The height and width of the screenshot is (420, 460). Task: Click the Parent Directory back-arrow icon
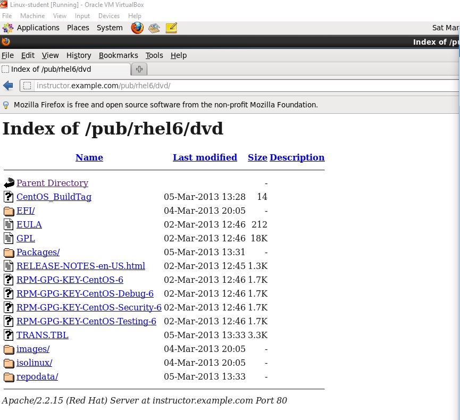pyautogui.click(x=9, y=183)
